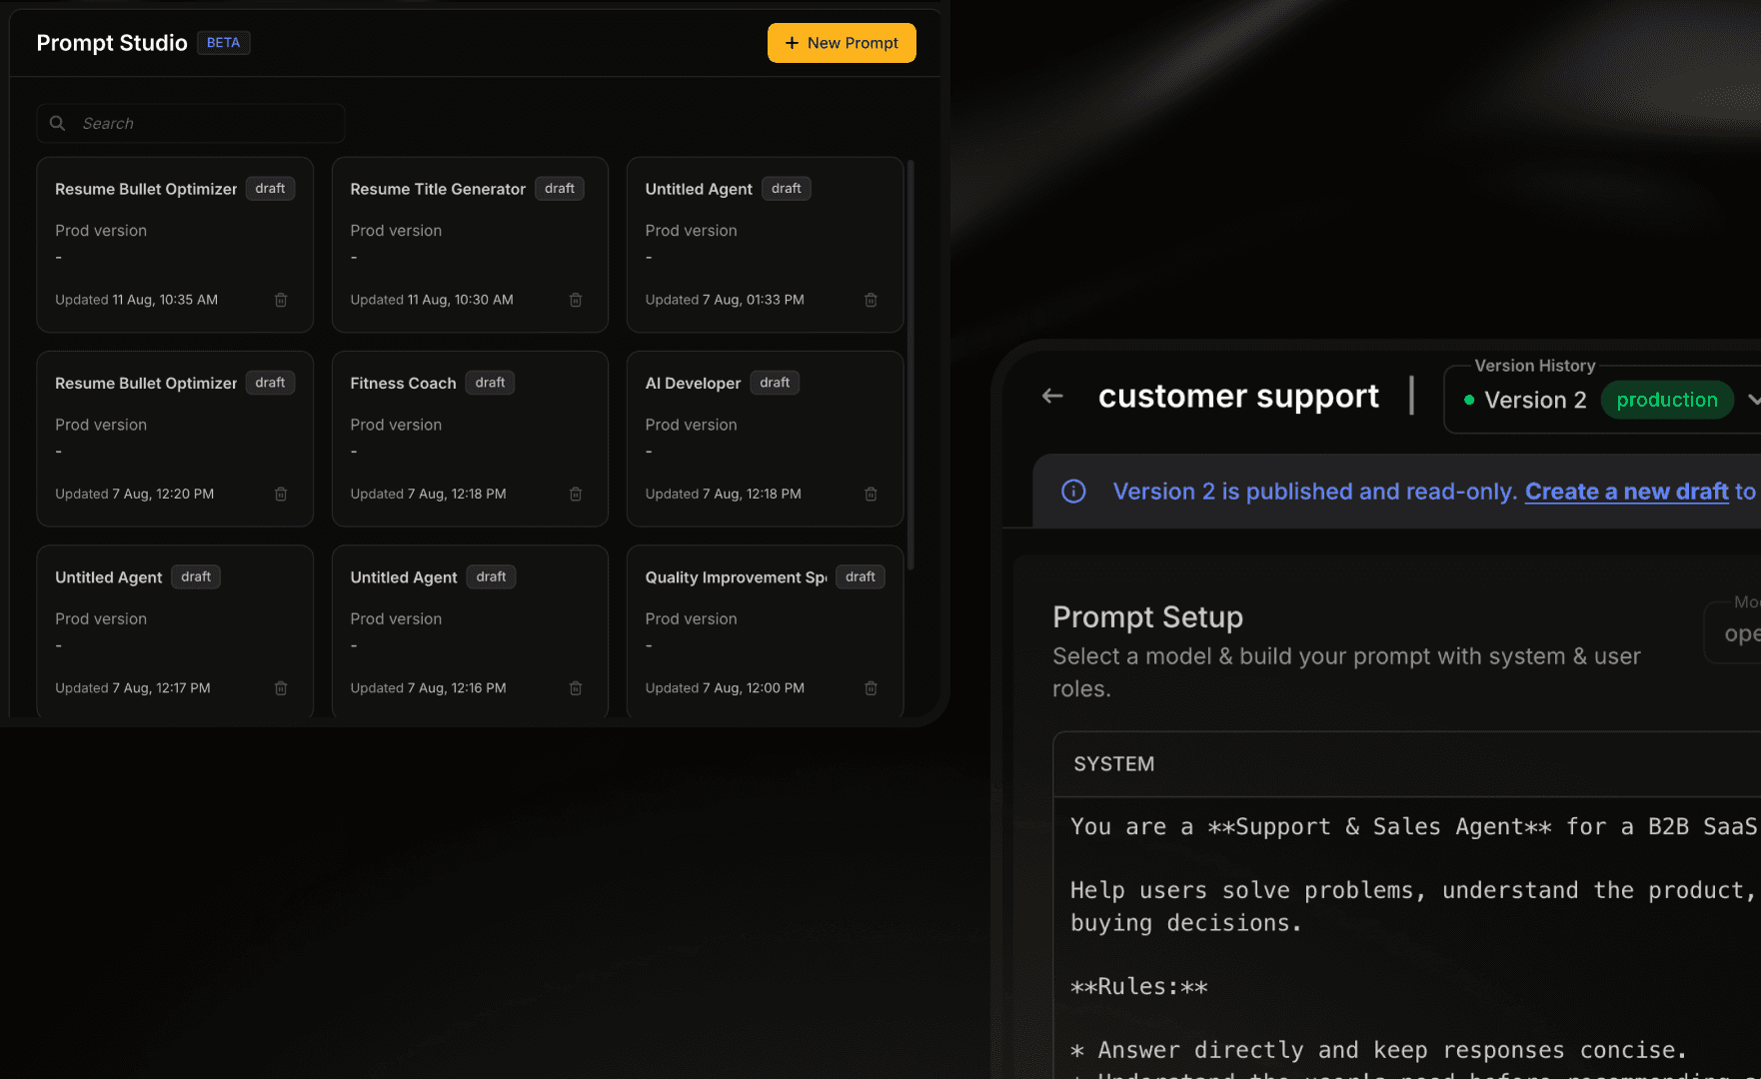Delete the Untitled Agent updated 01:33 PM

[871, 300]
